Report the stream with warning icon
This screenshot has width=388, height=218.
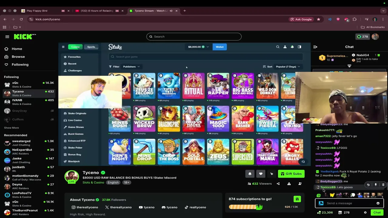pos(289,184)
